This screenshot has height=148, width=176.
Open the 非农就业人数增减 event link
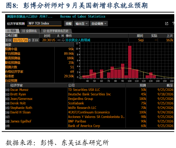click(x=78, y=40)
